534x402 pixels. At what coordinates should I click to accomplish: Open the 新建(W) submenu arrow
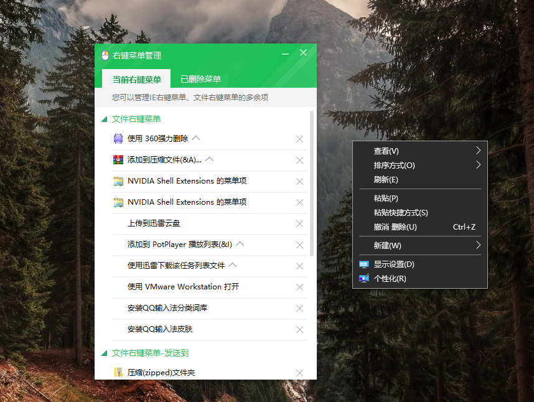pyautogui.click(x=478, y=245)
